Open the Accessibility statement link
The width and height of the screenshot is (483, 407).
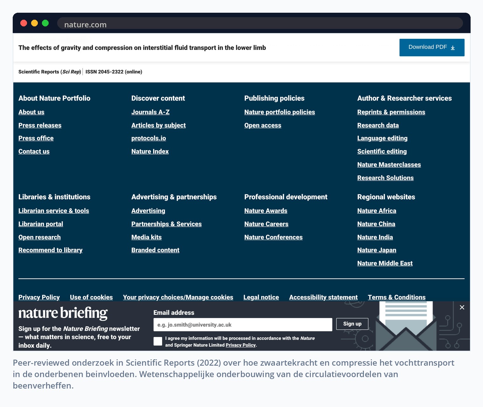tap(323, 297)
